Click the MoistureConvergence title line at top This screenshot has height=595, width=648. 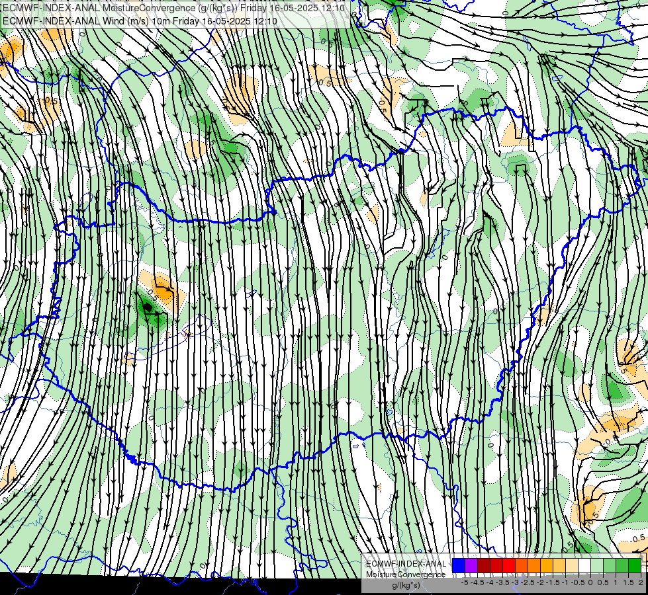(174, 8)
